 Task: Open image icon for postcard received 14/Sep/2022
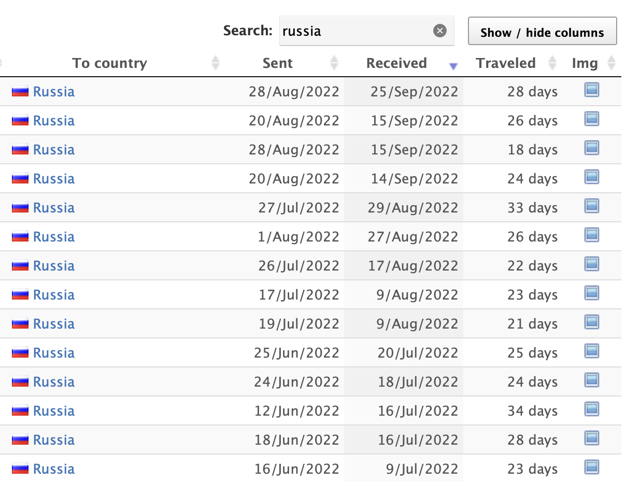pos(591,178)
